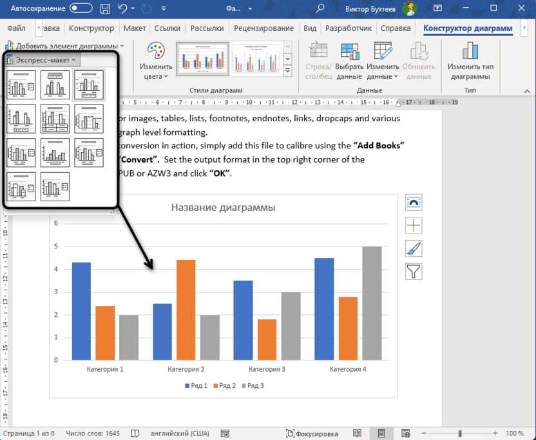Select the second chart style thumbnail
Image resolution: width=536 pixels, height=440 pixels.
pos(256,59)
